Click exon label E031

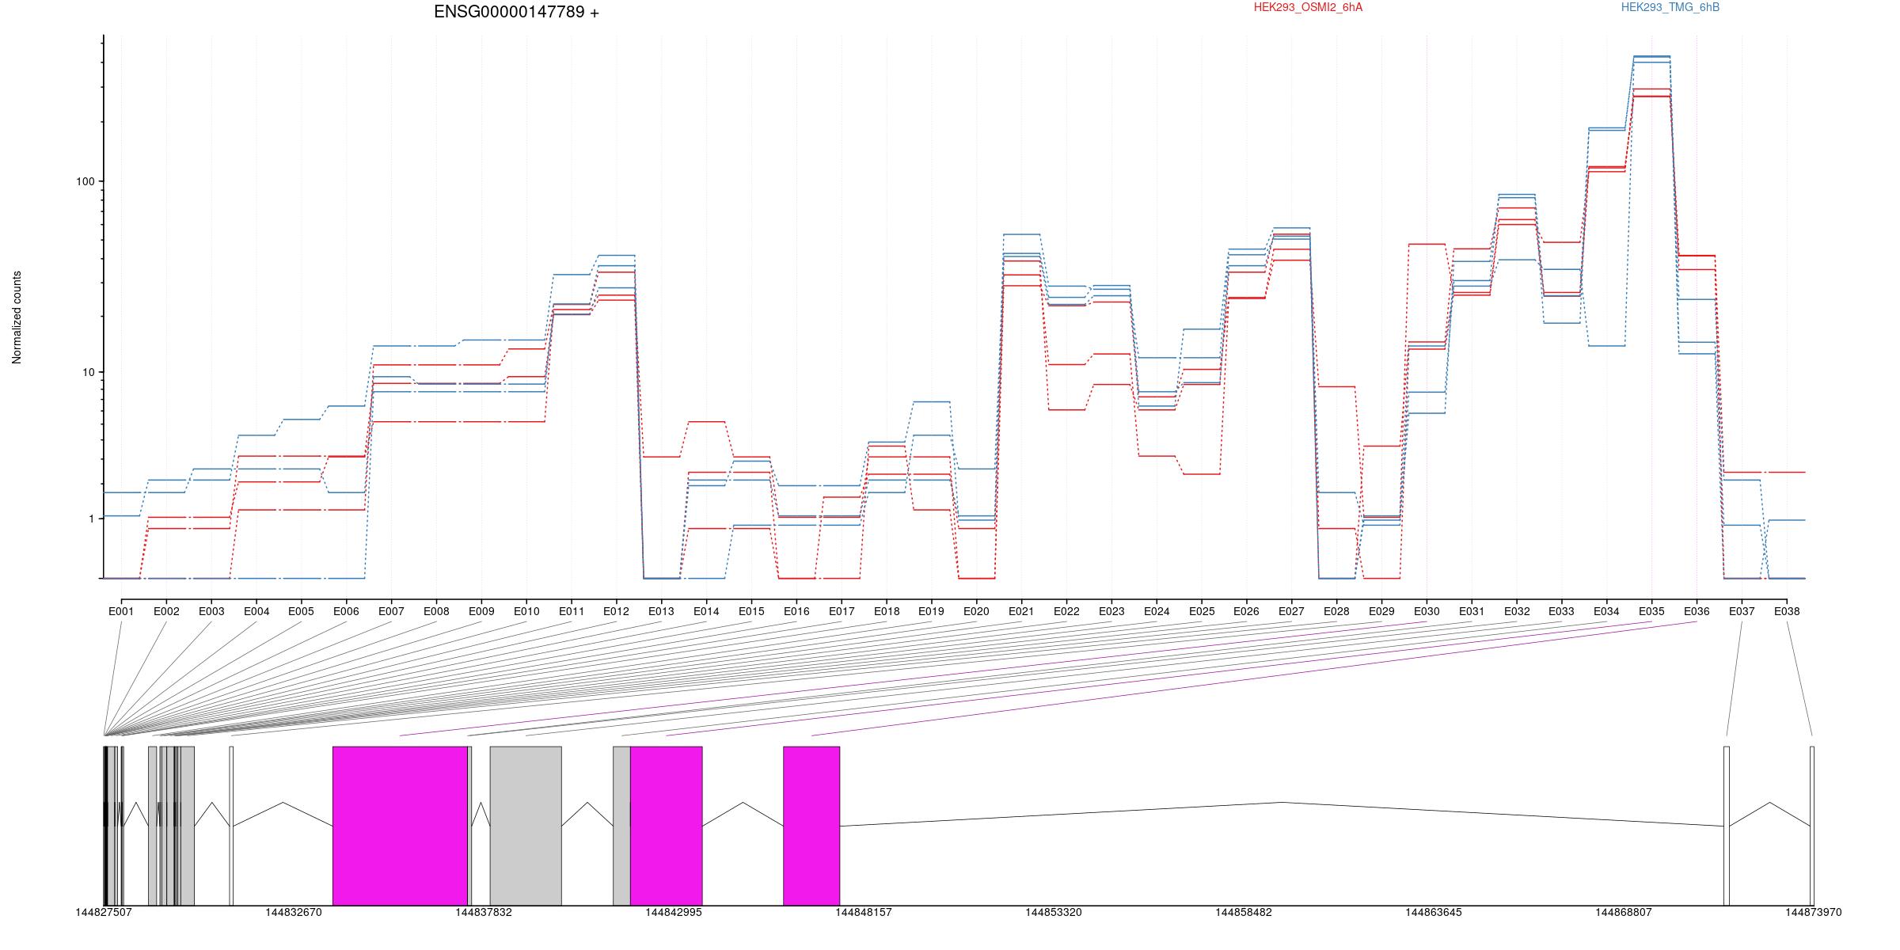click(x=1472, y=611)
